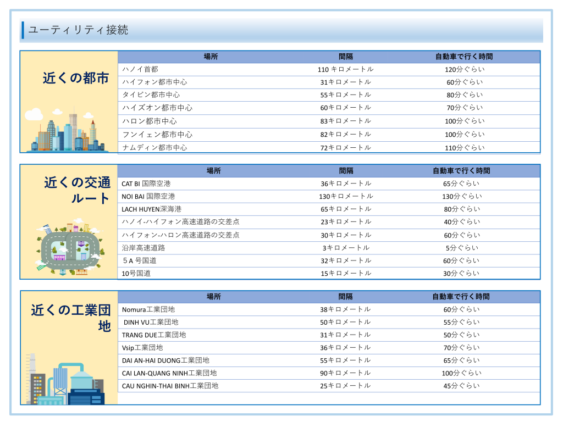This screenshot has height=422, width=563.
Task: Click the 50キロメートル distance value
Action: click(x=345, y=322)
